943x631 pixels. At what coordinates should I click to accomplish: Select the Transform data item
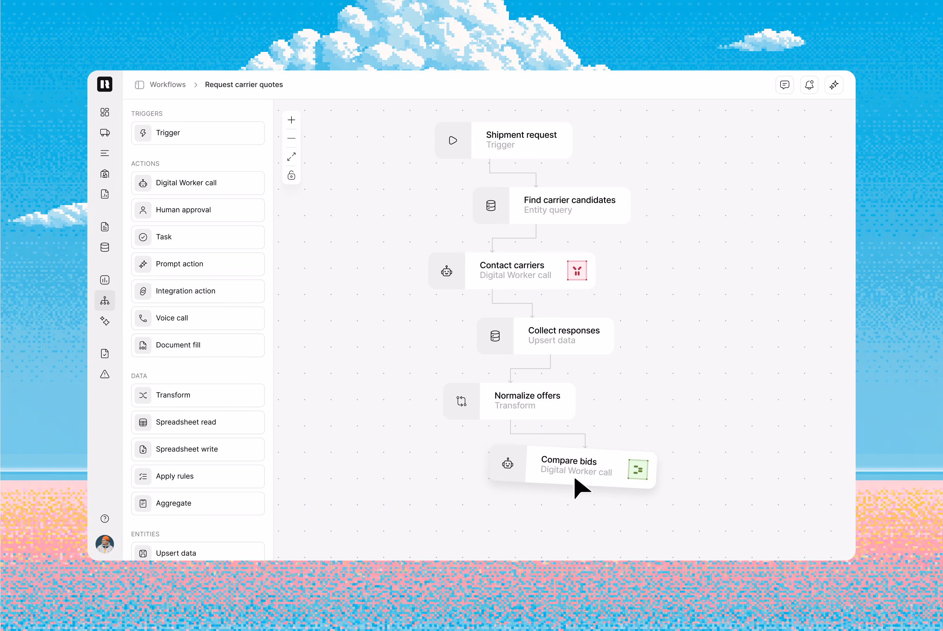[x=198, y=395]
